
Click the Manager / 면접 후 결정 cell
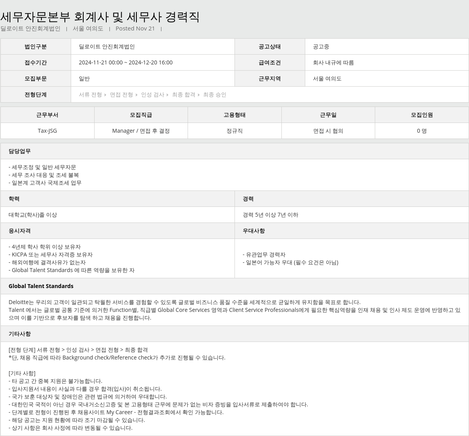141,131
